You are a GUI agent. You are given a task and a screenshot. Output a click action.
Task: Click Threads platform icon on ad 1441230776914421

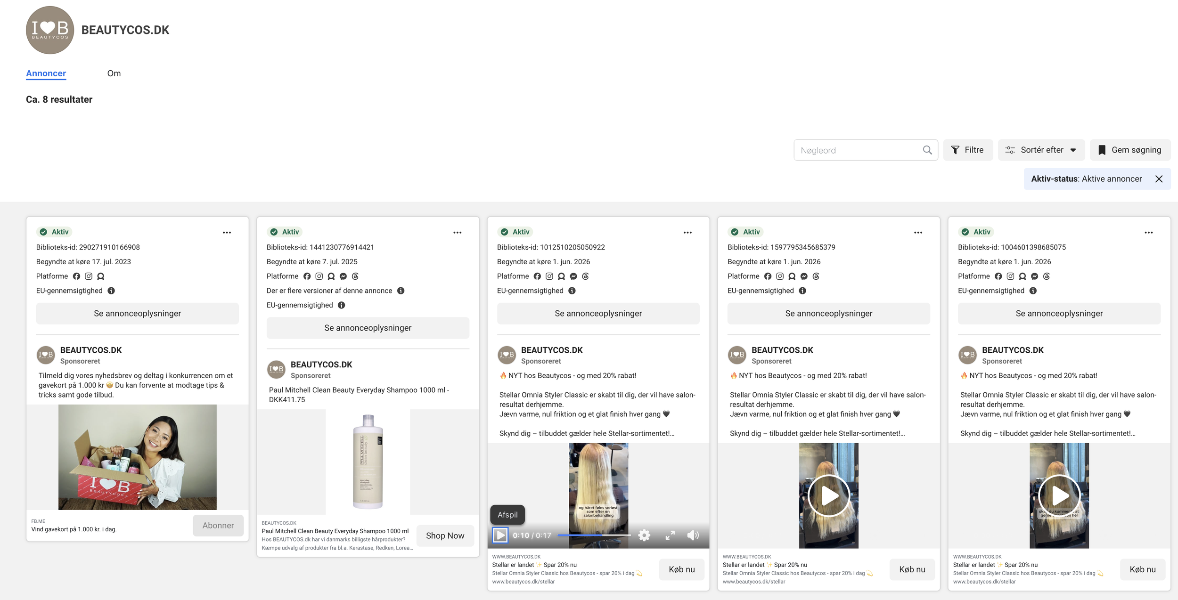355,276
